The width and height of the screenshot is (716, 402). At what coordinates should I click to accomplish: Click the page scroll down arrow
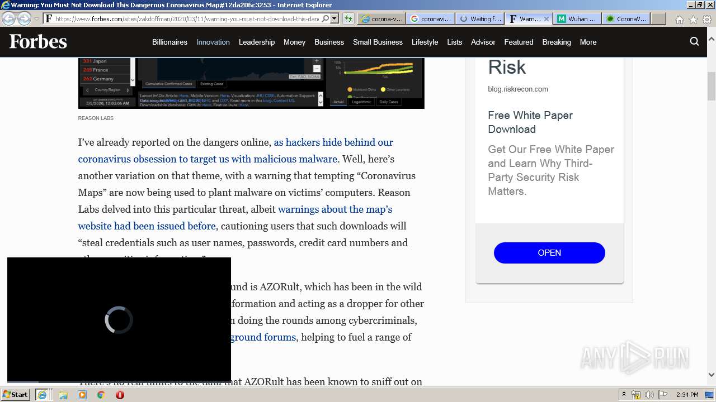[712, 375]
